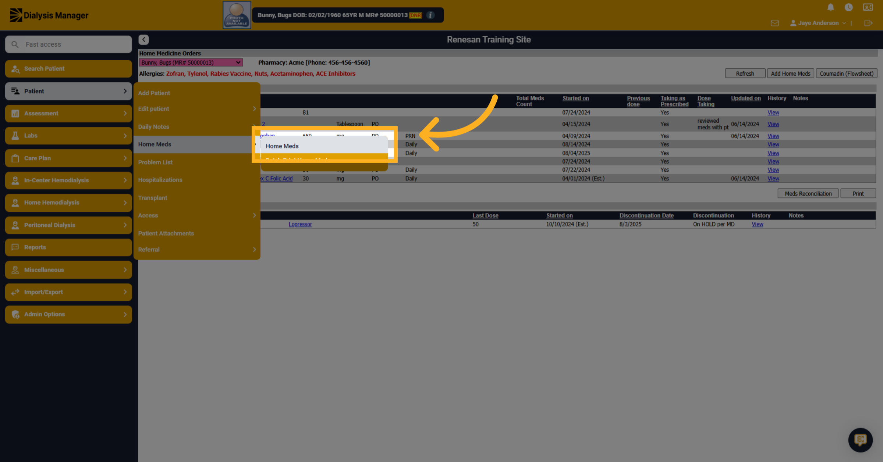Screen dimensions: 883x462
Task: Expand the Miscellaneous sidebar menu
Action: (68, 270)
